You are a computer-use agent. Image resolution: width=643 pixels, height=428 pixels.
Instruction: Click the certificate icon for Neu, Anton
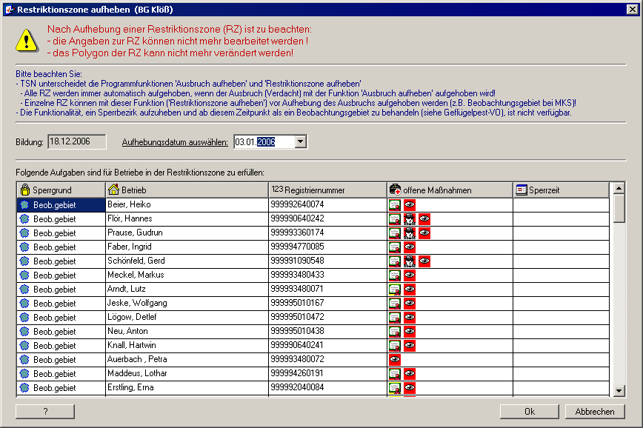[395, 331]
